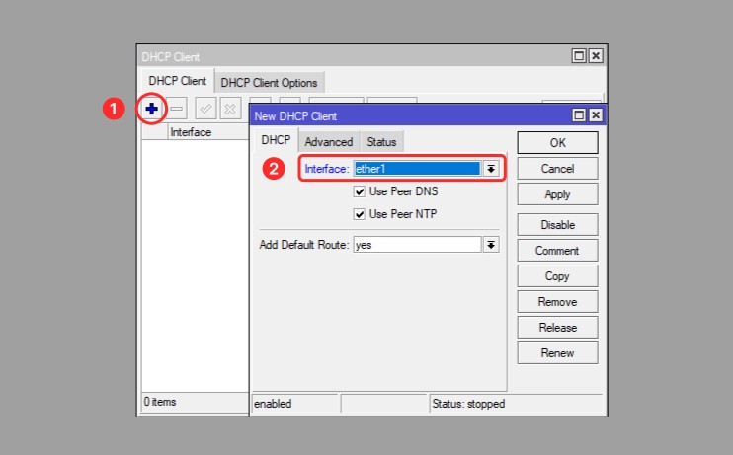
Task: Maximize the DHCP Client background window
Action: 579,57
